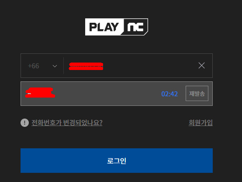
Task: Click the black NC emblem in logo
Action: coord(135,27)
